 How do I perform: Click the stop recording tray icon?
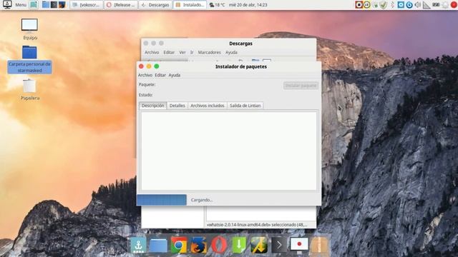(x=359, y=5)
